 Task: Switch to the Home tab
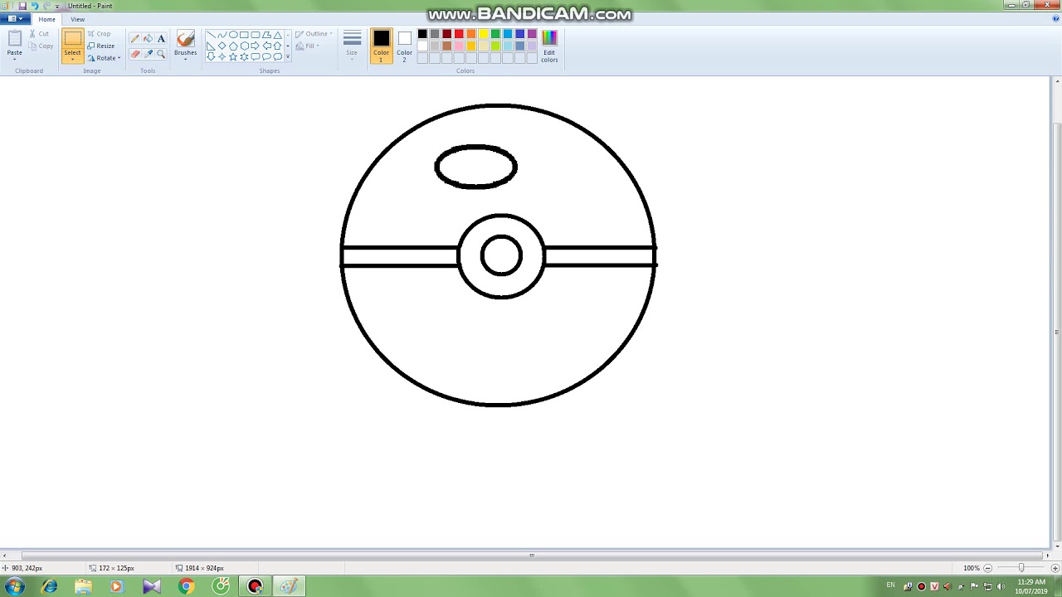pyautogui.click(x=46, y=19)
